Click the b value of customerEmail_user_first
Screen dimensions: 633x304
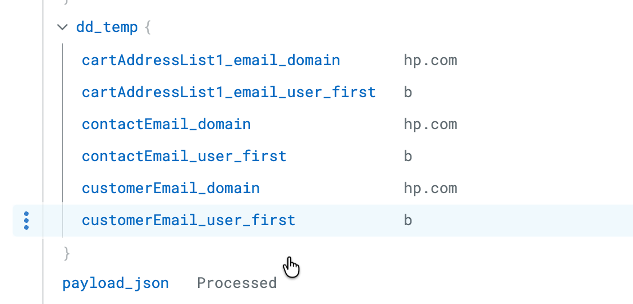[x=408, y=220]
